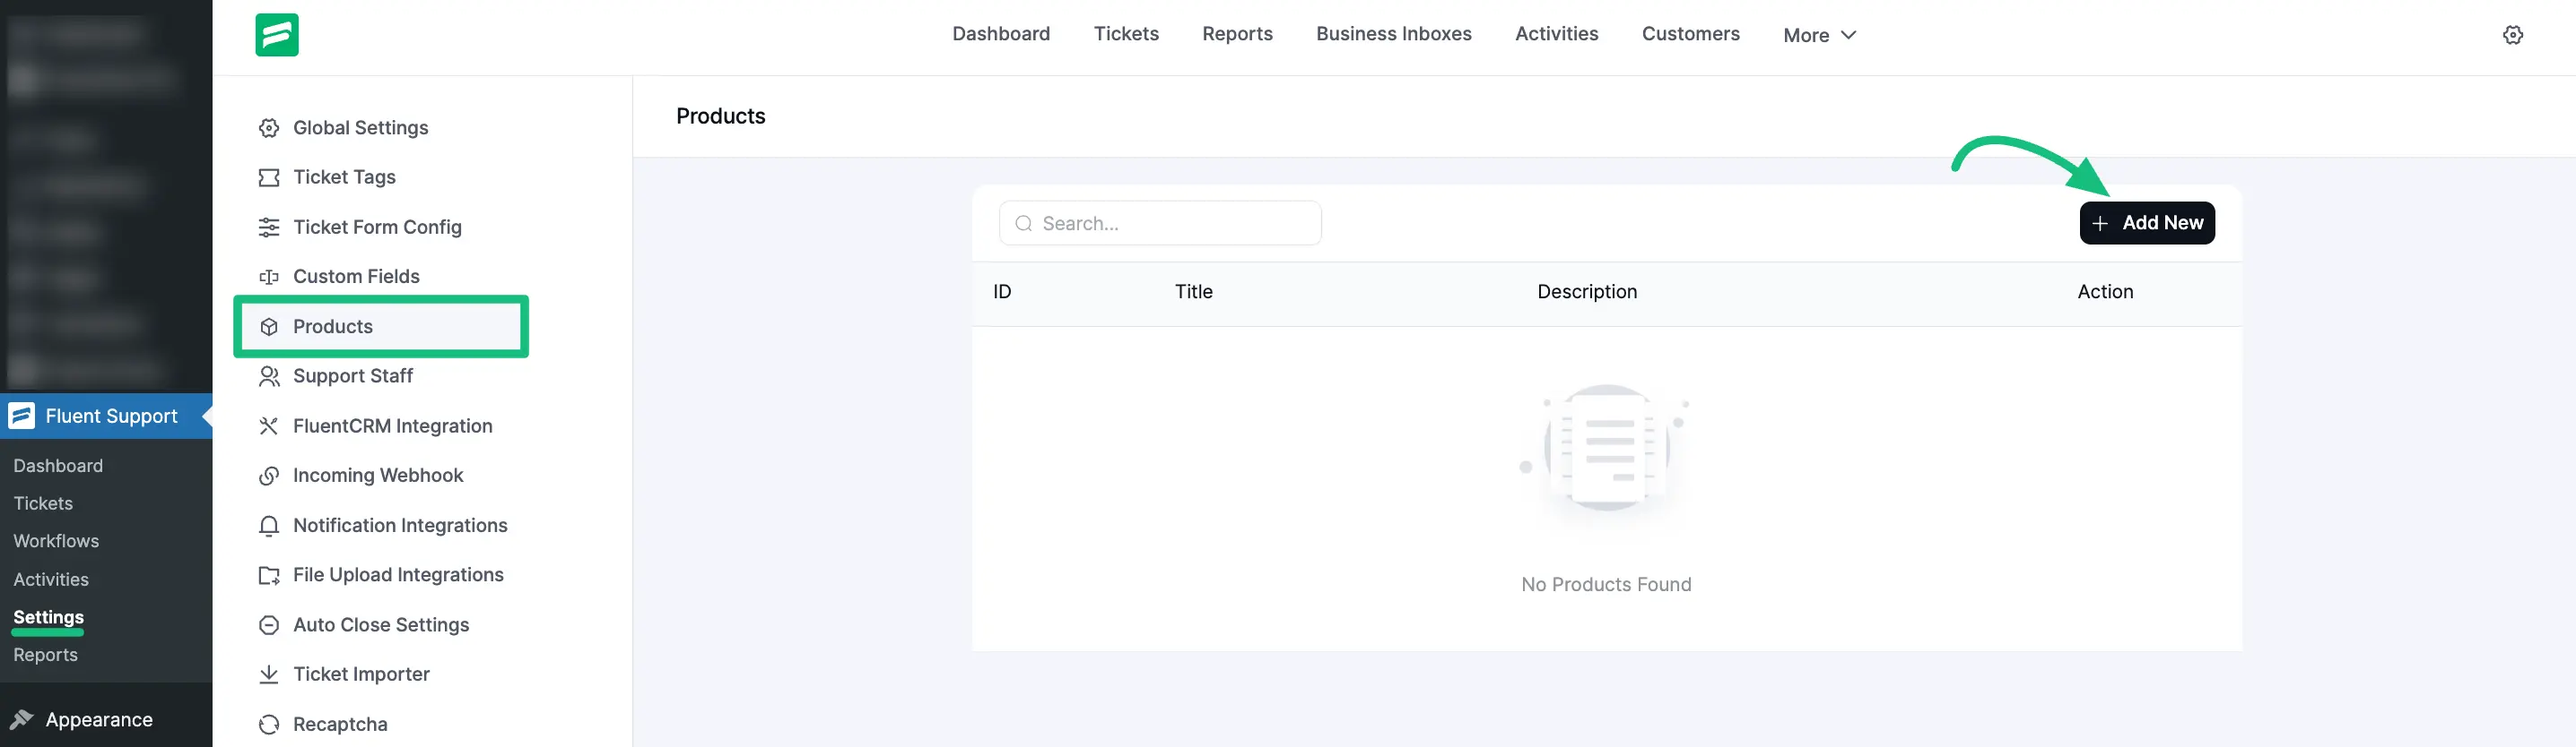Viewport: 2576px width, 747px height.
Task: Open File Upload Integrations settings
Action: click(x=398, y=575)
